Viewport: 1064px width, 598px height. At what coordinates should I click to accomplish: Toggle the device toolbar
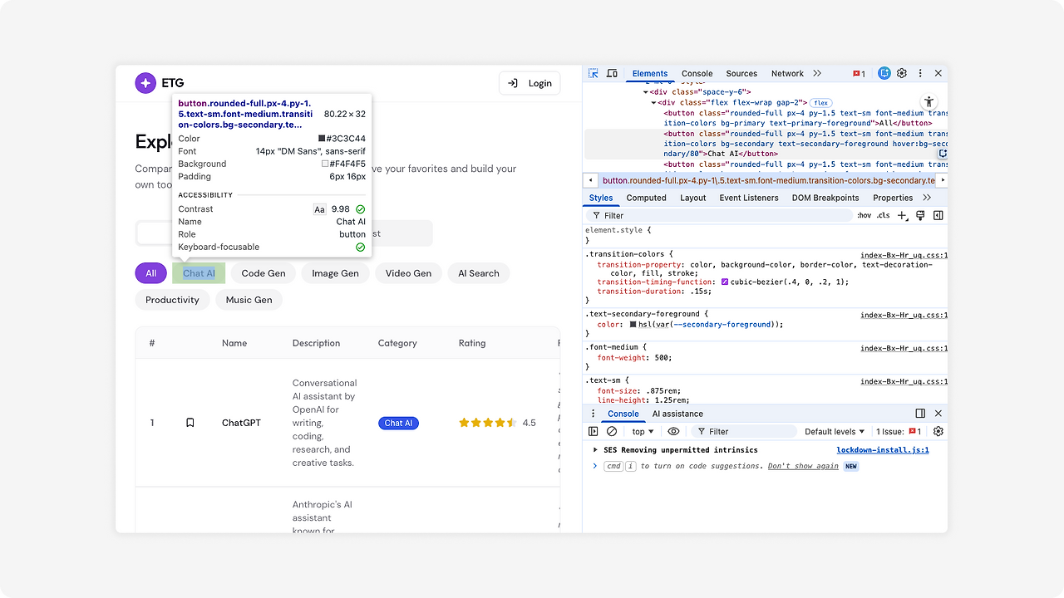(x=612, y=73)
